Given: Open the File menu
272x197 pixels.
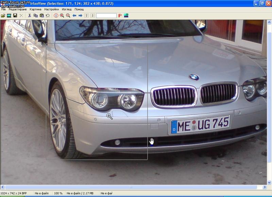Looking at the screenshot, I should 3,10.
